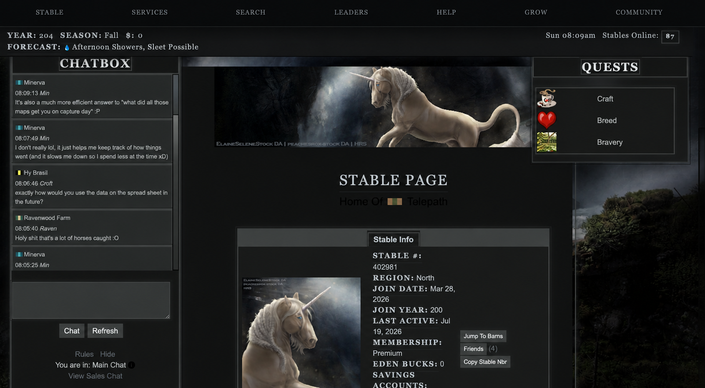Viewport: 705px width, 388px height.
Task: Click the CHATBOX heading
Action: (x=95, y=63)
